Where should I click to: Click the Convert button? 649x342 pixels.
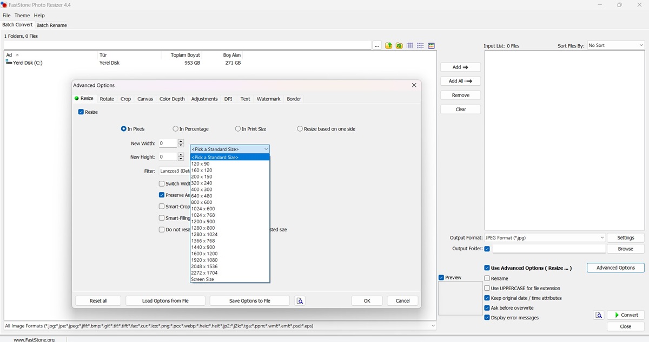click(x=626, y=315)
